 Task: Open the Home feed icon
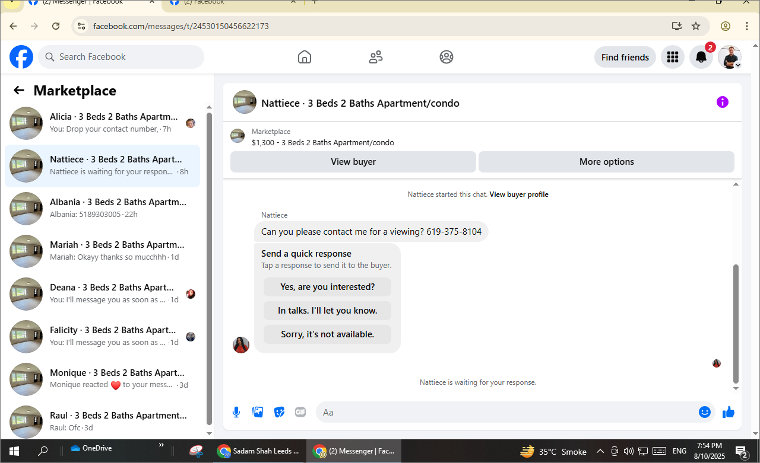click(305, 57)
